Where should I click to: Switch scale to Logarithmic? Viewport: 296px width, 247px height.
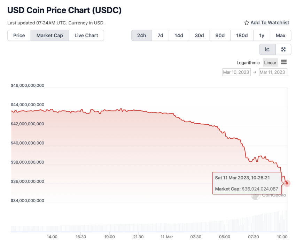[248, 63]
